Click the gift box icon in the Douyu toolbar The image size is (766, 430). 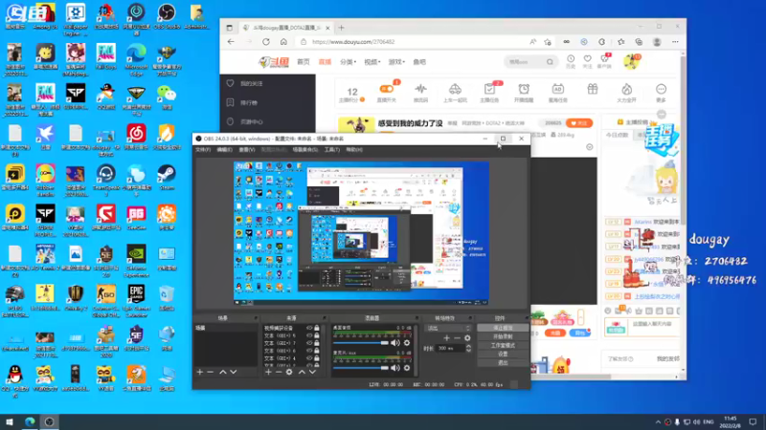tap(593, 89)
